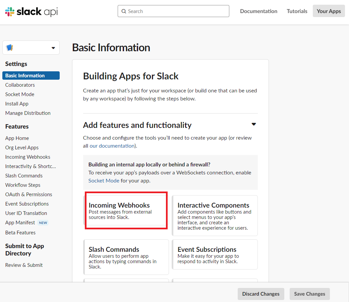Click the Socket Mode link in the notice
Image resolution: width=349 pixels, height=302 pixels.
(104, 181)
